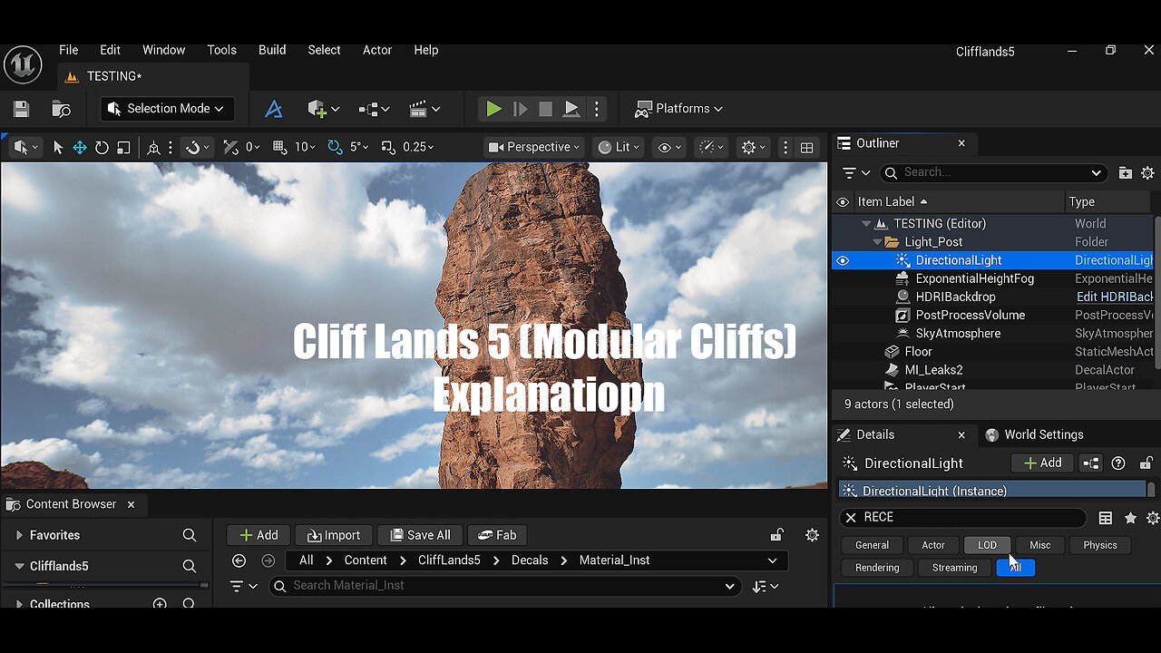
Task: Open the File menu
Action: (x=69, y=50)
